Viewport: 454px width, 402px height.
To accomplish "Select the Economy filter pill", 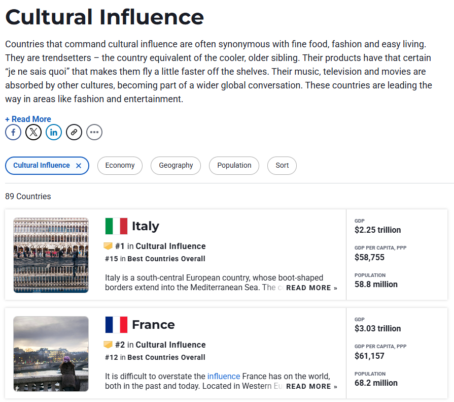I will click(x=120, y=166).
